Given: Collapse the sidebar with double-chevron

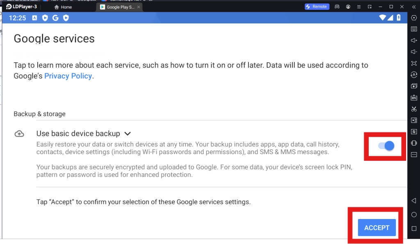Looking at the screenshot, I should point(414,7).
